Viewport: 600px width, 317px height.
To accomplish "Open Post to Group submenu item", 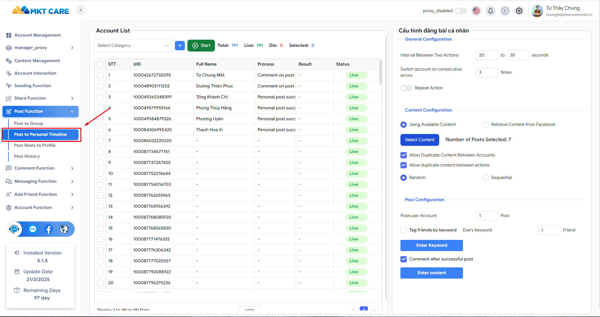I will 28,123.
